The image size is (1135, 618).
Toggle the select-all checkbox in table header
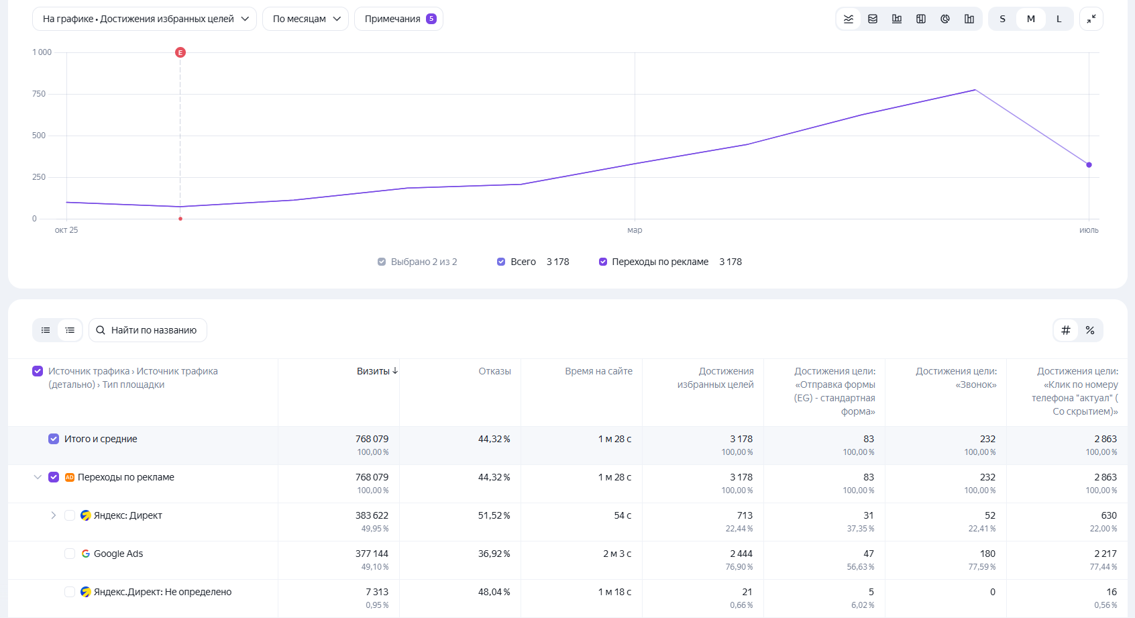38,371
